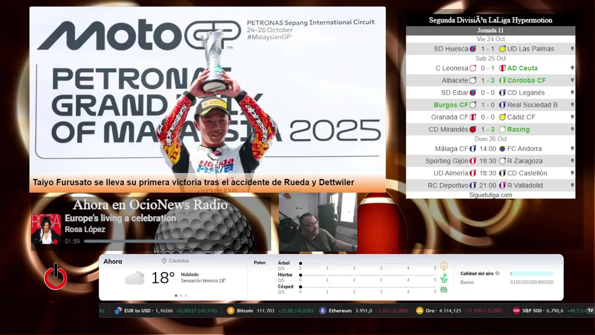The height and width of the screenshot is (335, 595).
Task: Open the Sigueteliga.com link
Action: (x=490, y=195)
